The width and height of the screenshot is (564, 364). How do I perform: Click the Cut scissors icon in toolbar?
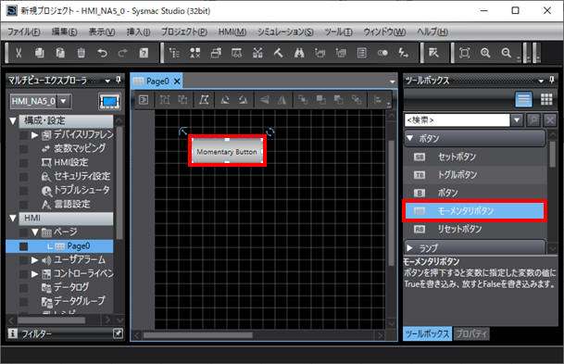tap(19, 53)
